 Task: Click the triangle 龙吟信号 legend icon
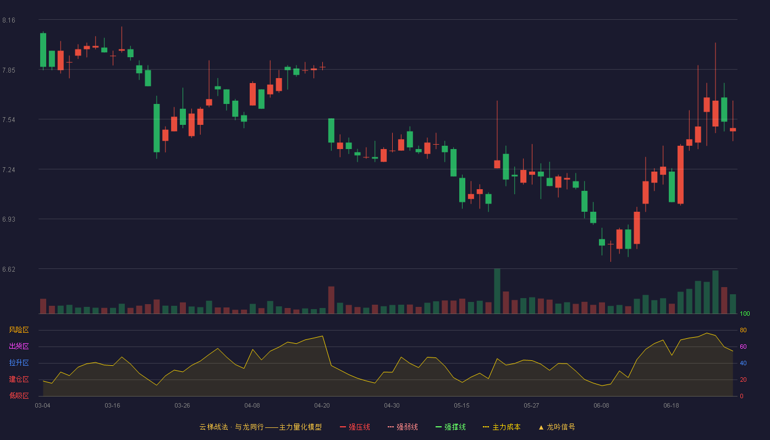(x=541, y=427)
